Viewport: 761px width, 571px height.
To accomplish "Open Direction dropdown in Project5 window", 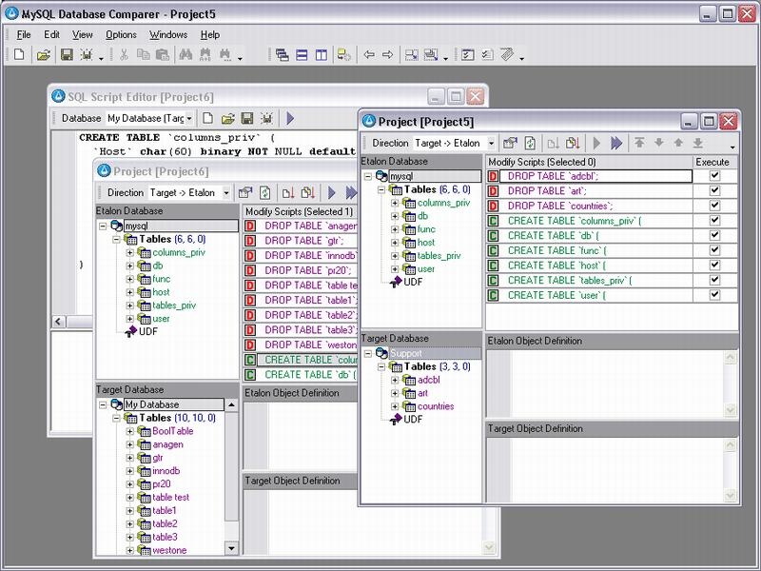I will pos(489,143).
